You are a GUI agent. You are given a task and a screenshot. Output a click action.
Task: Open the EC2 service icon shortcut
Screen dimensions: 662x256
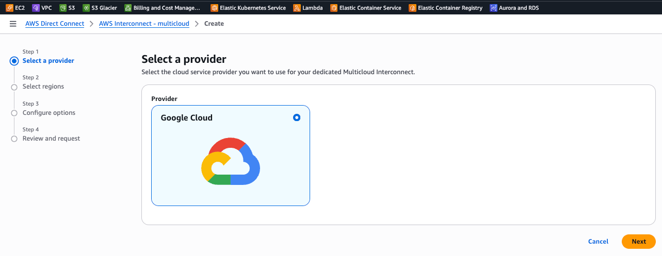pos(9,8)
